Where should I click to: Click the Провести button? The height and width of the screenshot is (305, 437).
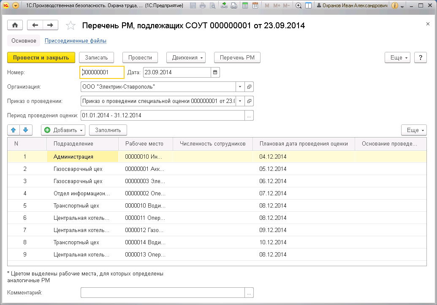point(140,57)
